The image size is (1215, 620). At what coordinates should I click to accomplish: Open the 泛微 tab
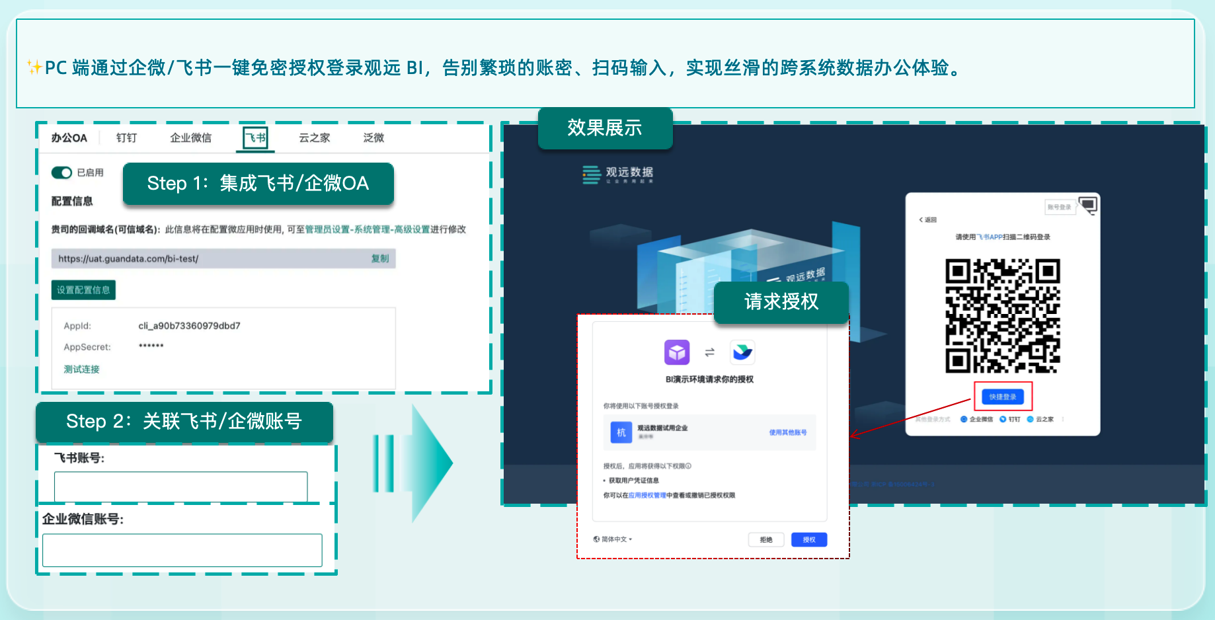pyautogui.click(x=373, y=137)
